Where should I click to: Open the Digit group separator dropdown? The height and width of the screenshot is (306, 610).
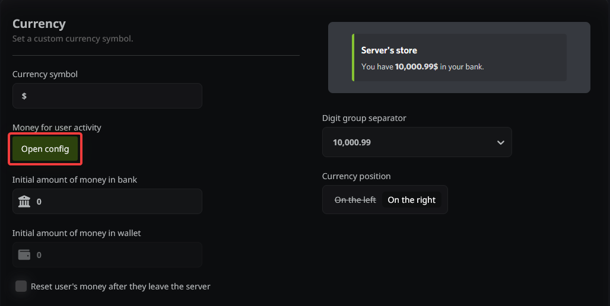click(416, 142)
